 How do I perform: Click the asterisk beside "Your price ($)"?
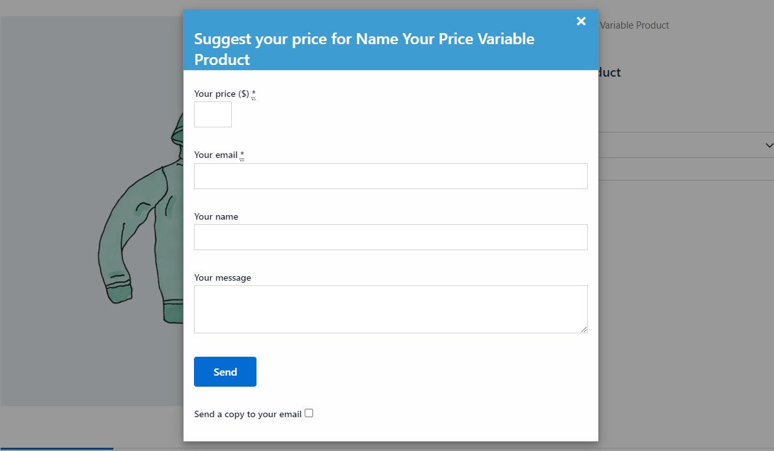coord(253,93)
